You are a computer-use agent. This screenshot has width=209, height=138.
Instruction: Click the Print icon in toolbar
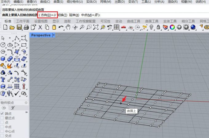point(26,27)
